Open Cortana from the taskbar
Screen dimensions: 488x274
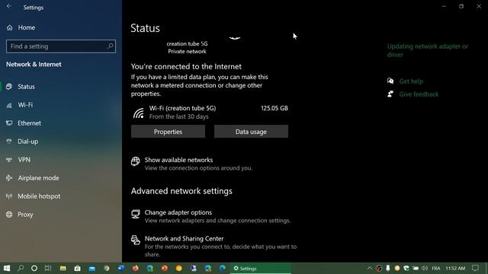[x=34, y=268]
